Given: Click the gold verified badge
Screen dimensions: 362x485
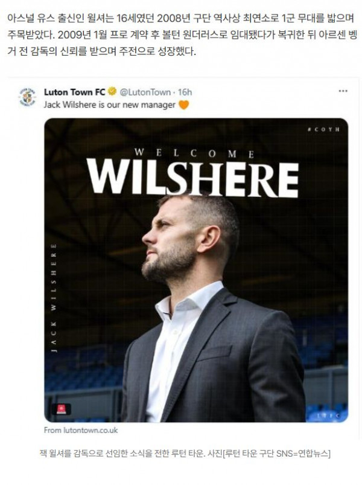Looking at the screenshot, I should pyautogui.click(x=112, y=92).
